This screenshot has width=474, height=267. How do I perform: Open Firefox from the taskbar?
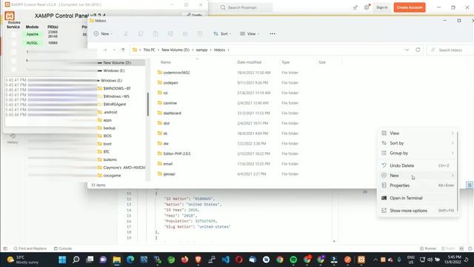pyautogui.click(x=184, y=260)
